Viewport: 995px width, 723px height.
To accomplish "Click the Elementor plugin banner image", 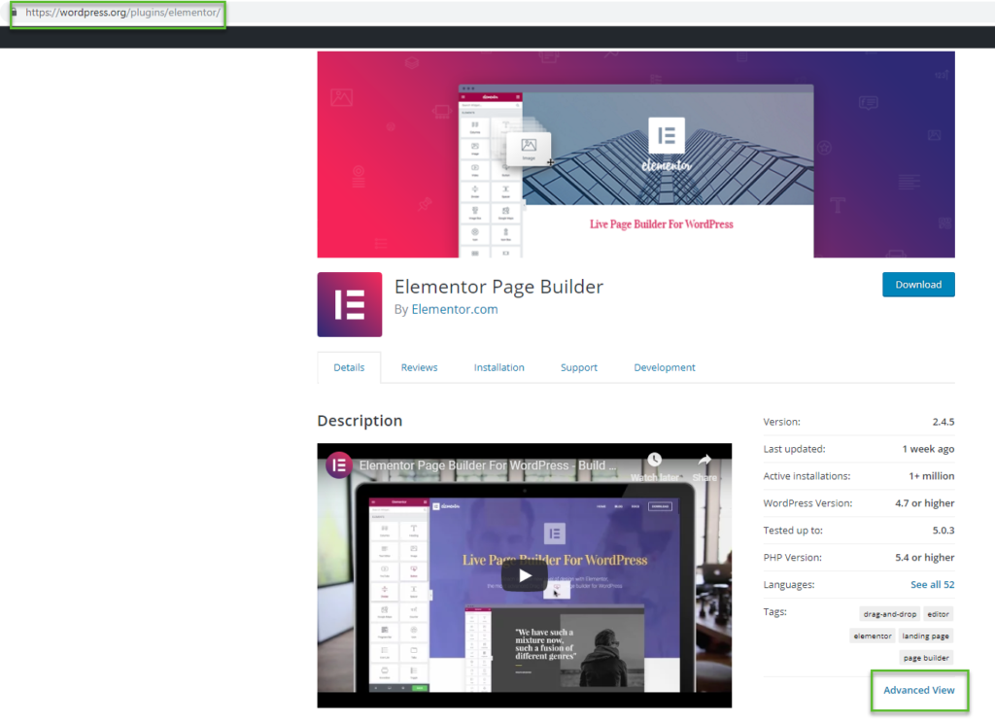I will click(635, 155).
